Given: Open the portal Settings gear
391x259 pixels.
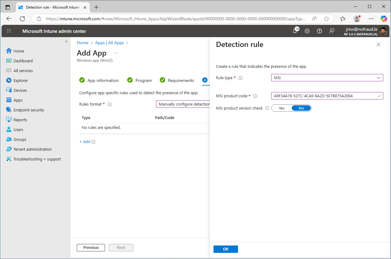Looking at the screenshot, I should 307,31.
